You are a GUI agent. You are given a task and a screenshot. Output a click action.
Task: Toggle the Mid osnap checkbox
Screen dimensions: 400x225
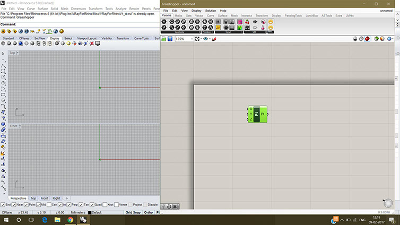(x=38, y=205)
